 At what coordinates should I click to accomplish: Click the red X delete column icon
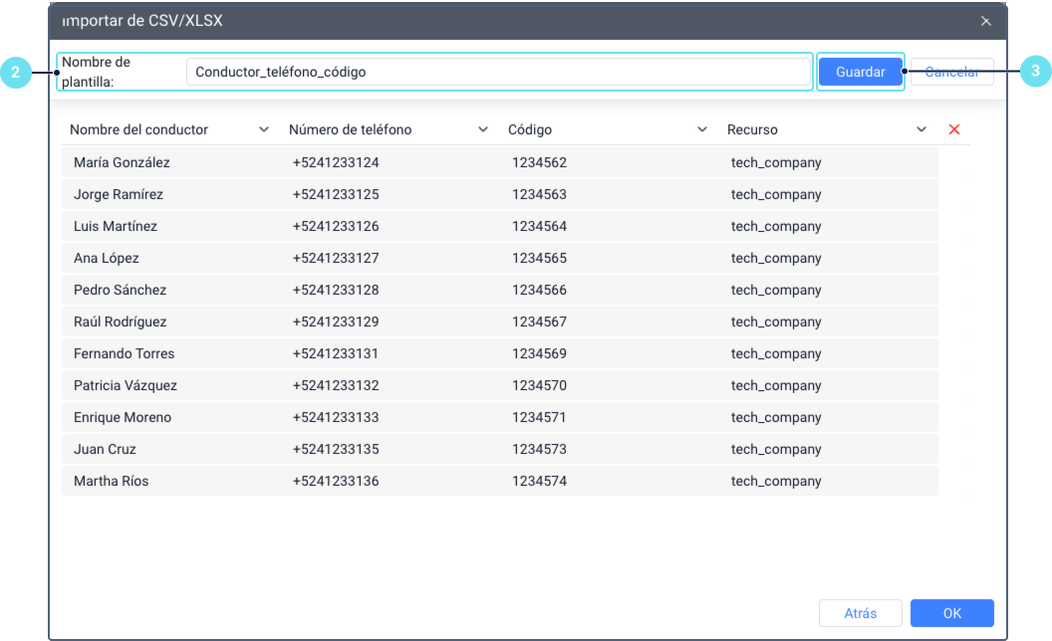[x=954, y=129]
